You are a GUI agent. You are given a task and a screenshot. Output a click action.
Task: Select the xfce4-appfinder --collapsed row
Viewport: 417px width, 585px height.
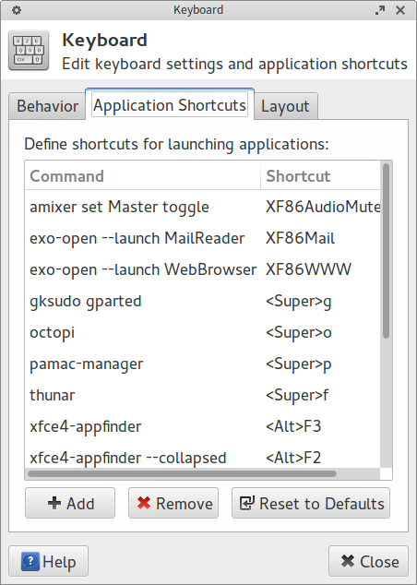[203, 458]
